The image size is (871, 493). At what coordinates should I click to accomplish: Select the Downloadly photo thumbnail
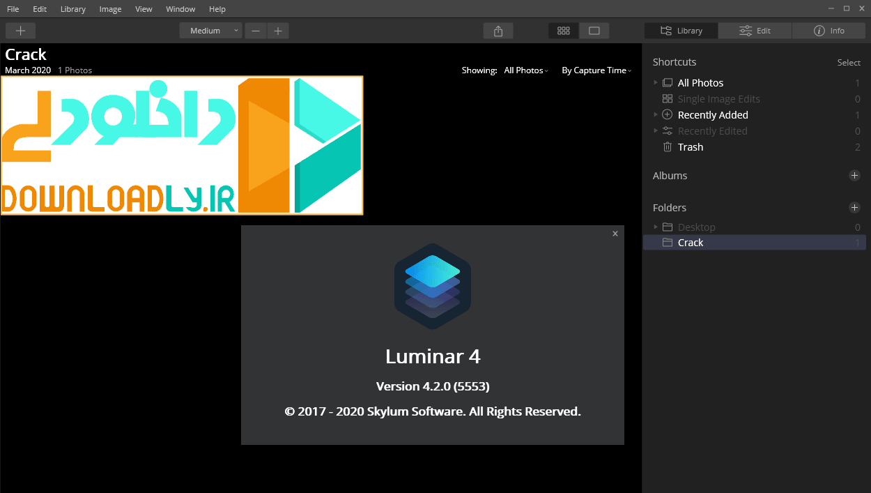tap(182, 145)
